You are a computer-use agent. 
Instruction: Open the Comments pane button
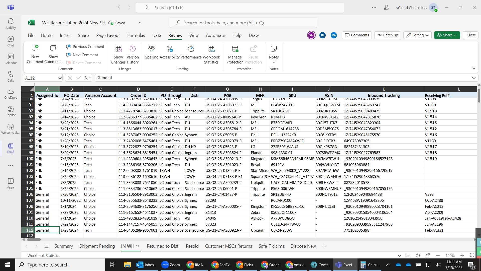[x=357, y=35]
